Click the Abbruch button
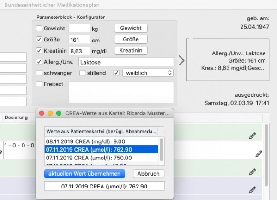277x200 pixels. pyautogui.click(x=149, y=174)
